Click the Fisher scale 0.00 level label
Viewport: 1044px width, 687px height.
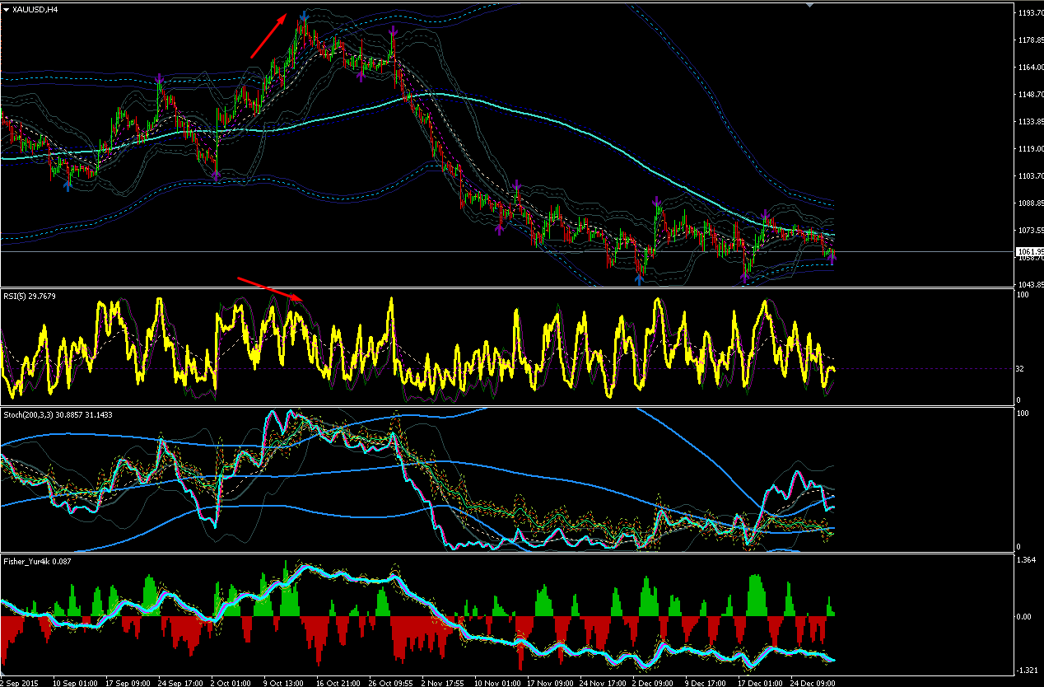(1025, 616)
